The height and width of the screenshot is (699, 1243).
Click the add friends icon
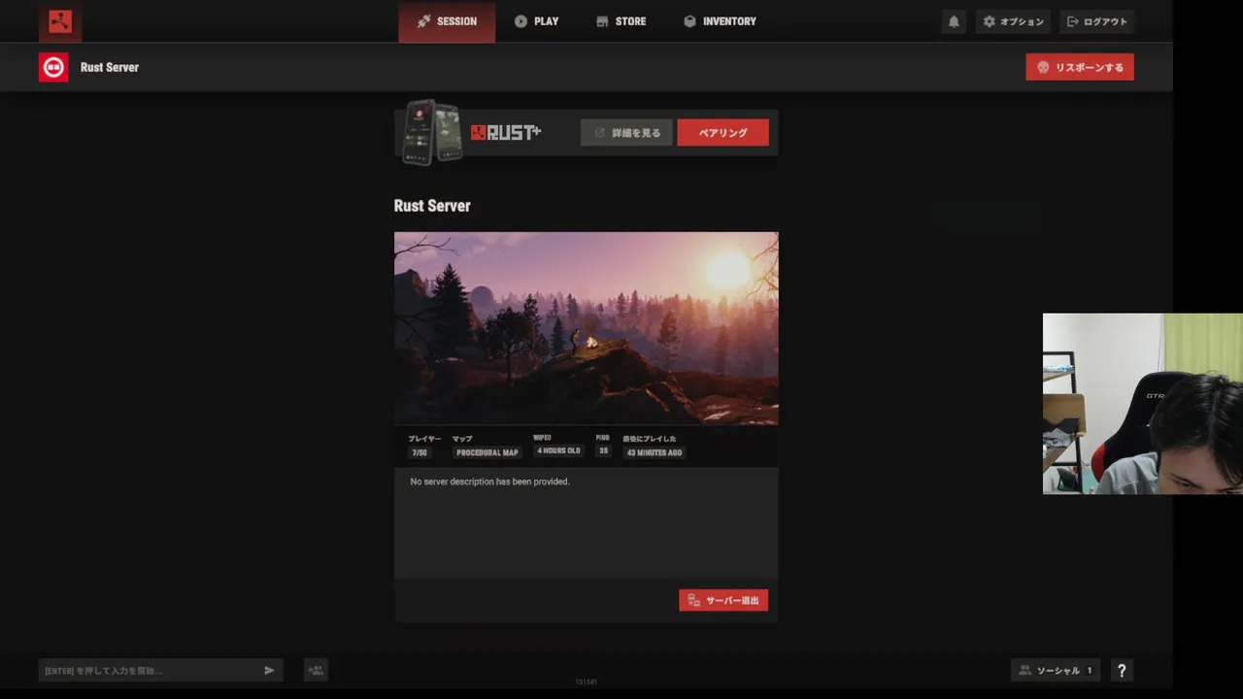(316, 670)
